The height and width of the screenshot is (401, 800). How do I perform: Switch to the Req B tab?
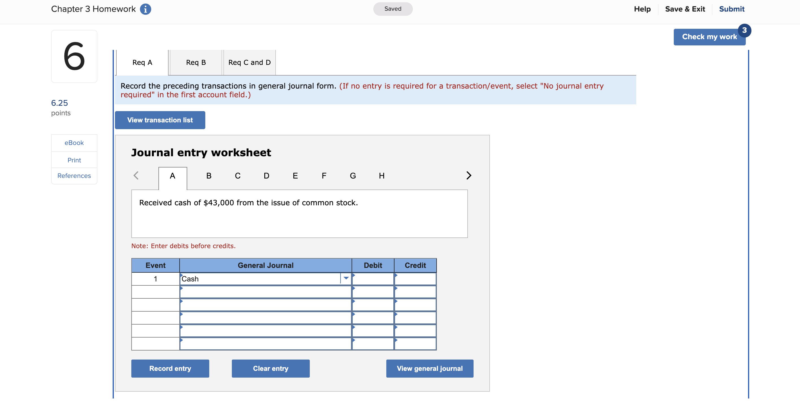pos(196,62)
